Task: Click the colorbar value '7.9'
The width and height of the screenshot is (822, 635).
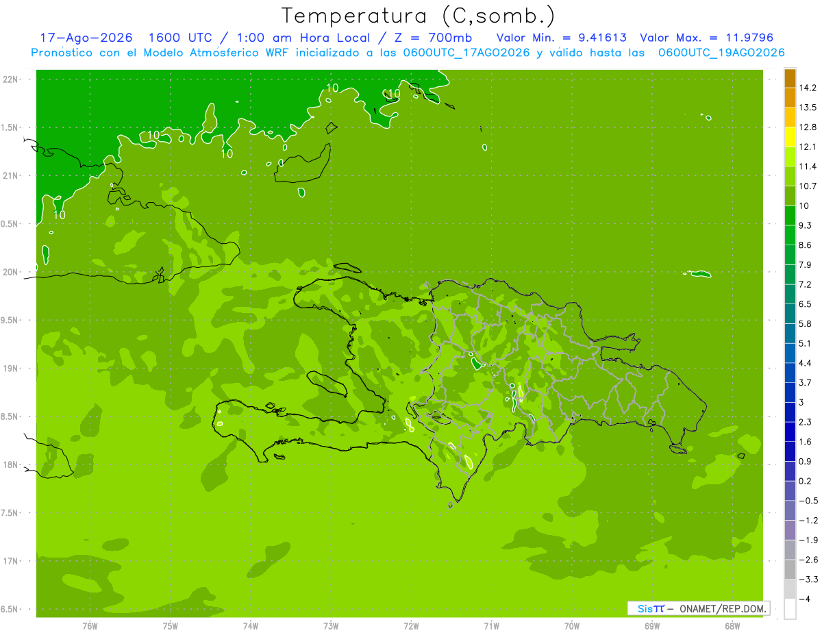Action: coord(806,265)
